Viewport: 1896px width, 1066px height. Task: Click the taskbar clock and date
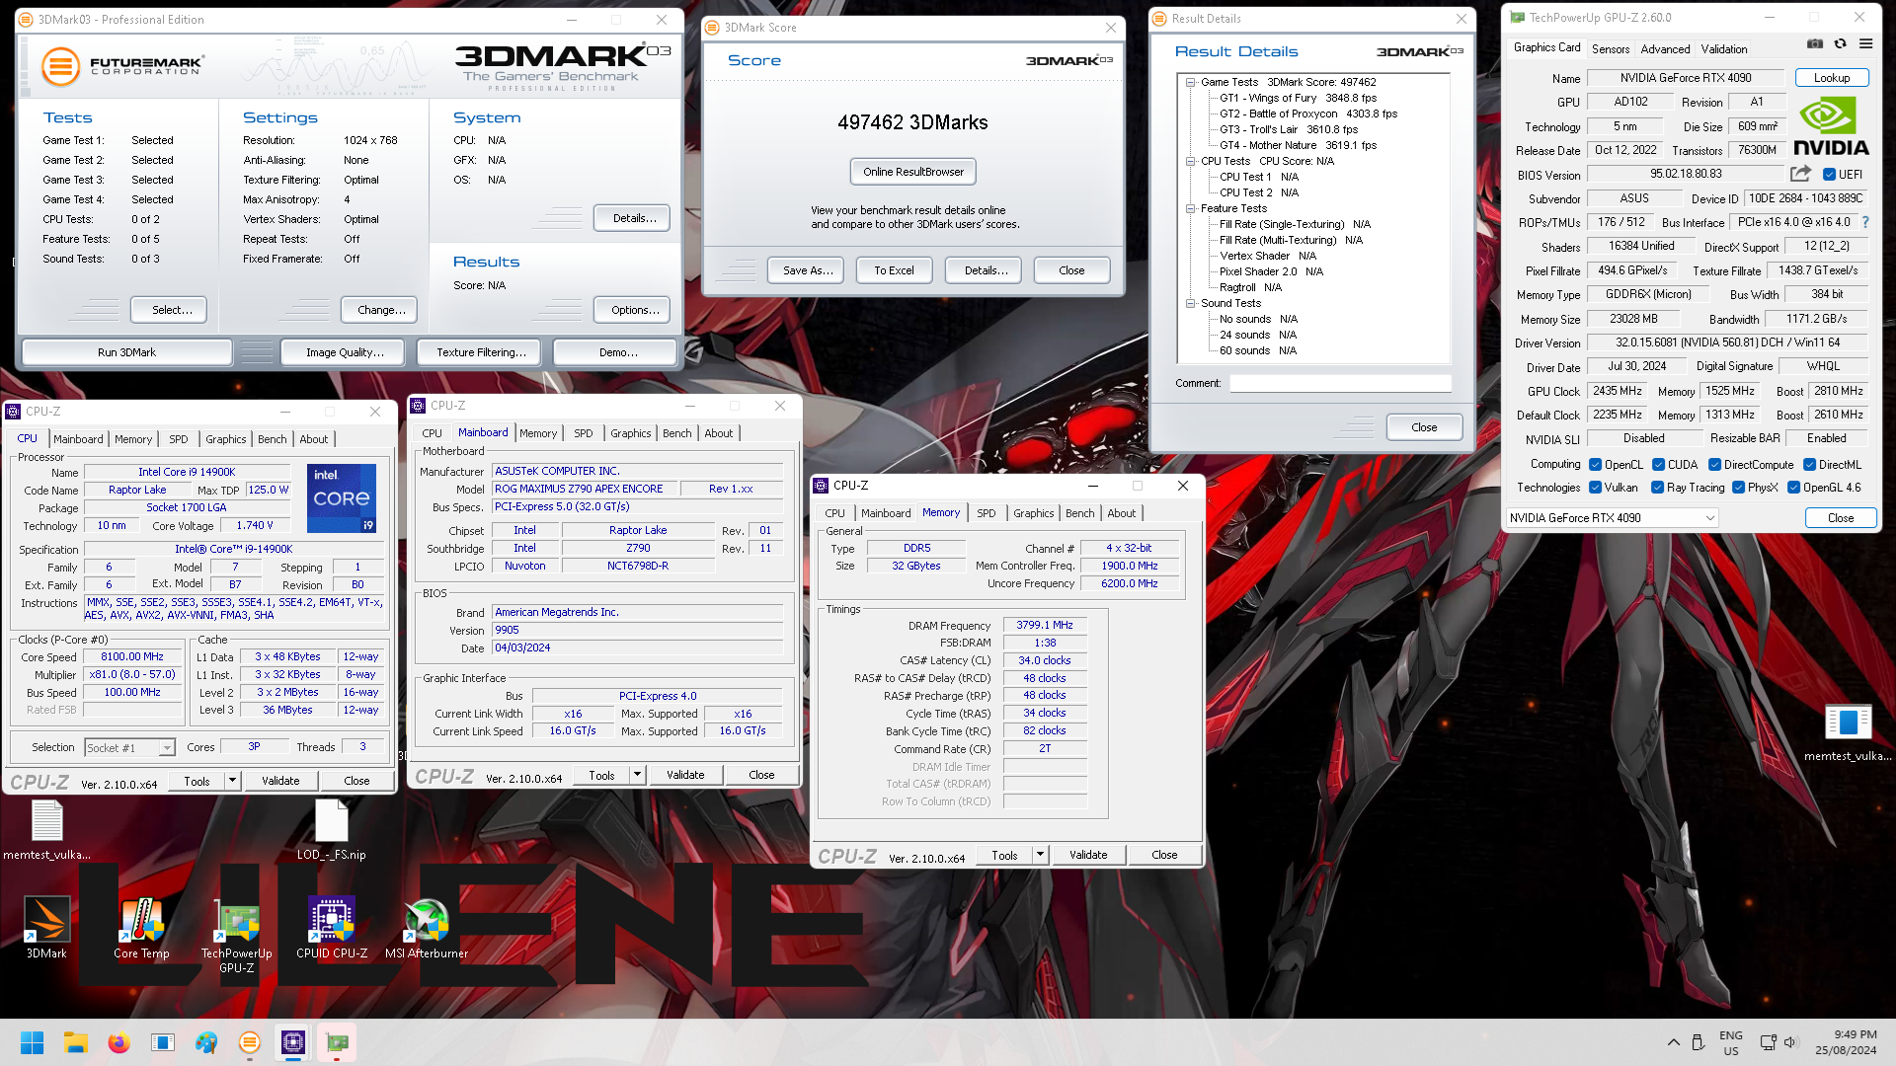point(1846,1042)
